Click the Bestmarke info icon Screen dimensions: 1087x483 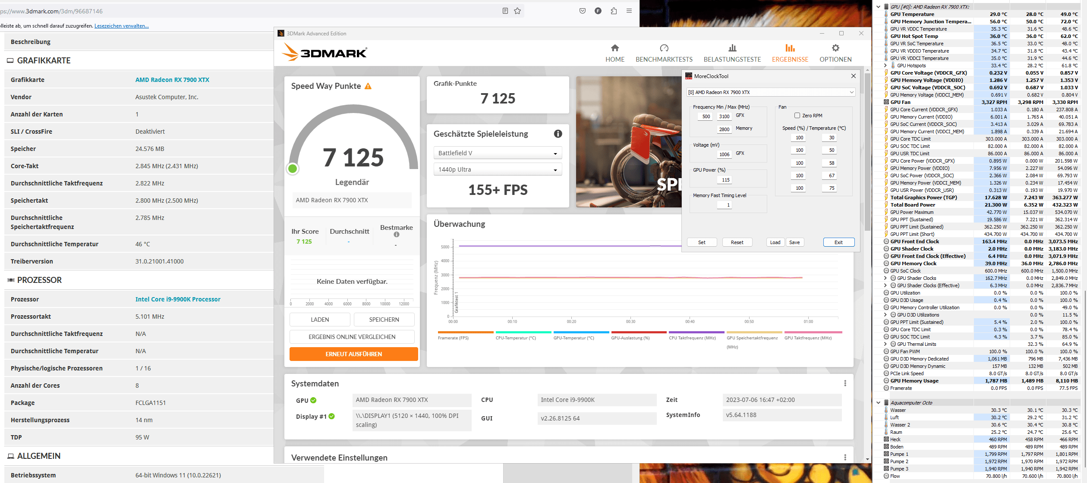[x=396, y=235]
